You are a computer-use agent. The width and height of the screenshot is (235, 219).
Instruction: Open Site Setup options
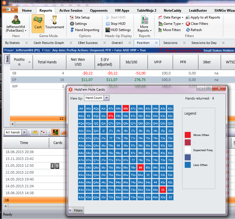80,17
